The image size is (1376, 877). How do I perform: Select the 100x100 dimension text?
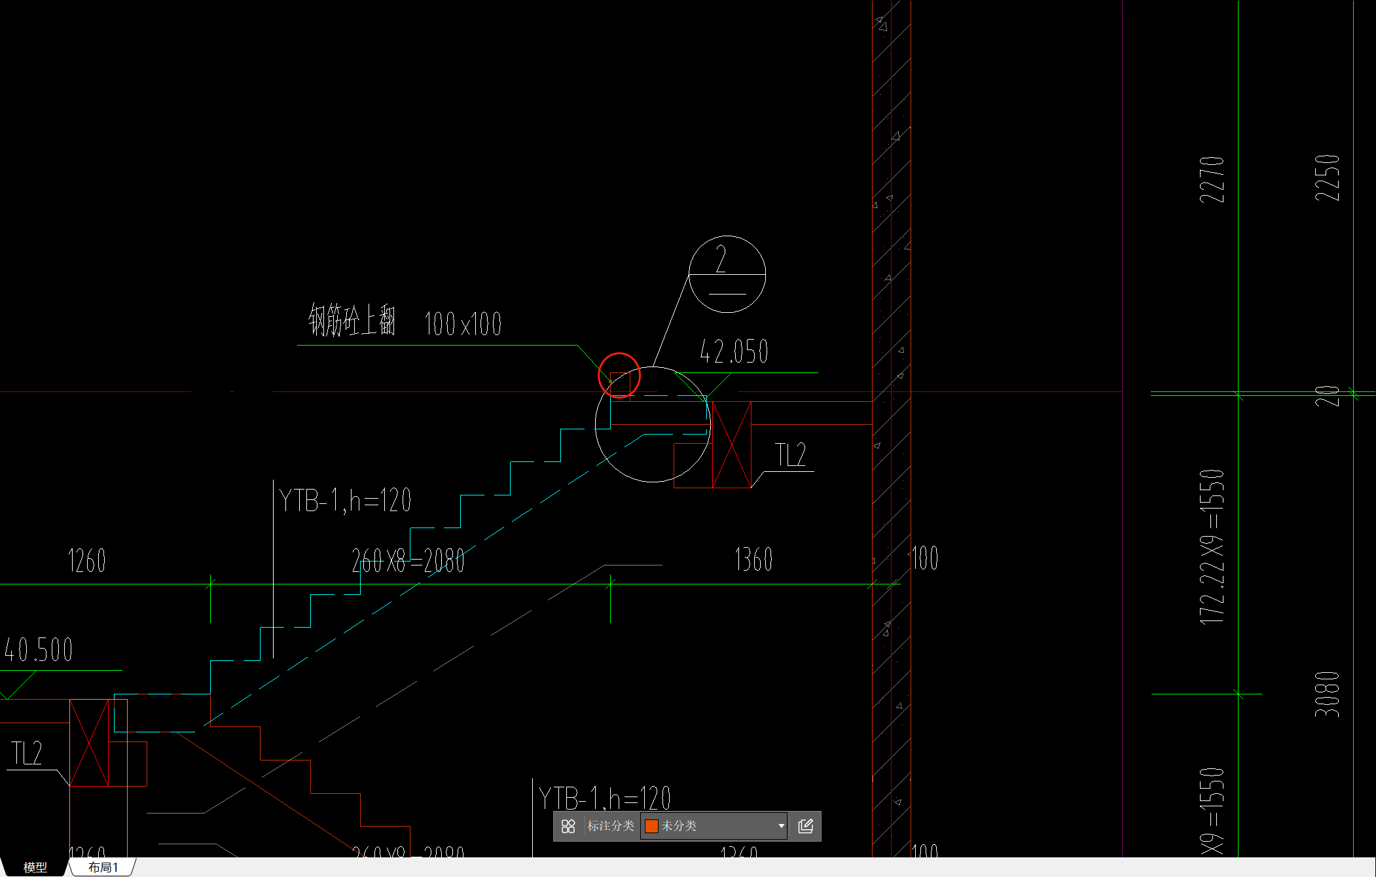[x=463, y=324]
